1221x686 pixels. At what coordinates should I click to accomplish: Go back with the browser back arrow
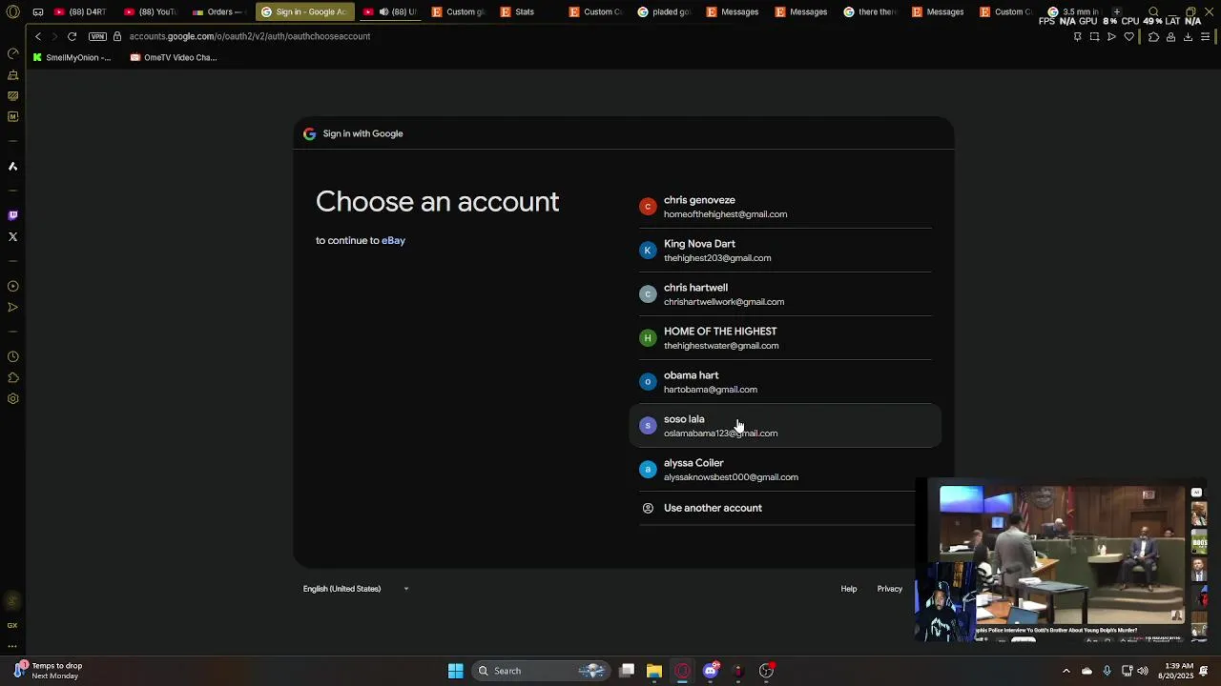38,36
